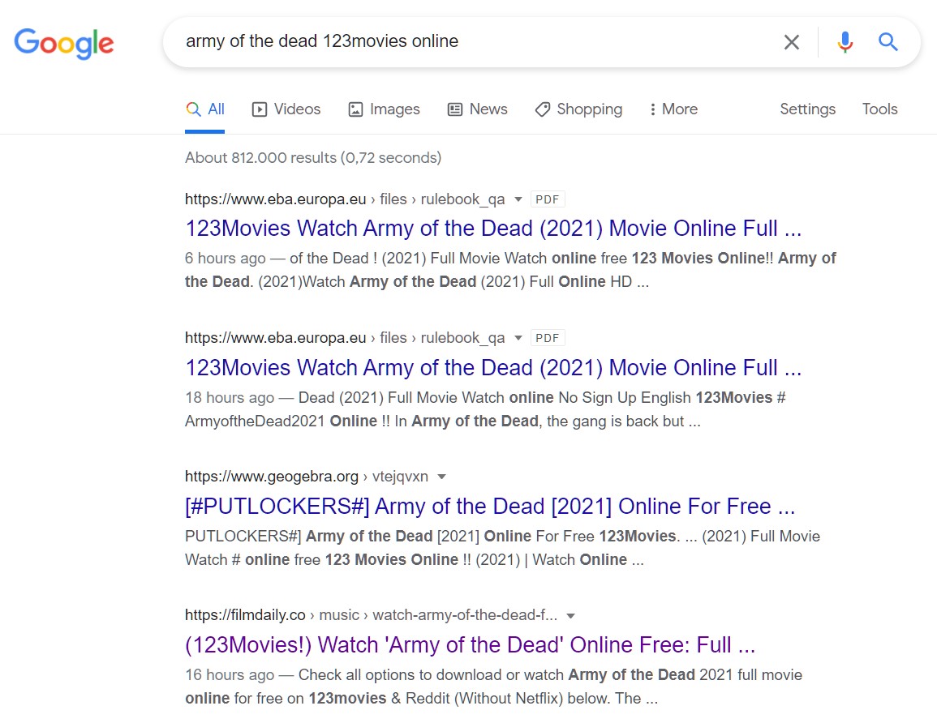
Task: Expand arrow next to filmdaily.co result
Action: click(x=570, y=615)
